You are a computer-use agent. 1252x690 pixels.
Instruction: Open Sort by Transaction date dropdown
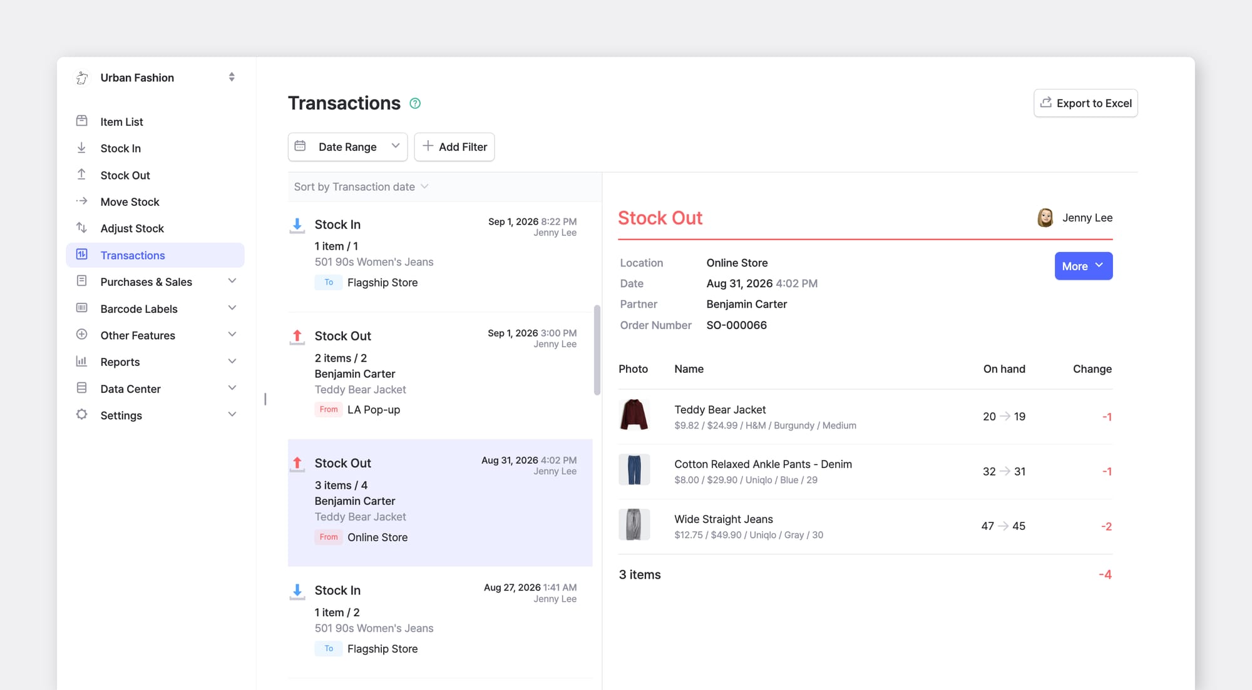[x=361, y=186]
